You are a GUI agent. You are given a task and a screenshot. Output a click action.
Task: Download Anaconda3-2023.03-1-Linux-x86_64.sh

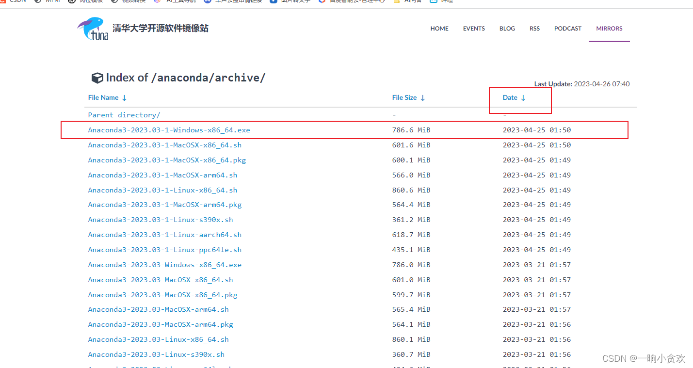(x=162, y=190)
